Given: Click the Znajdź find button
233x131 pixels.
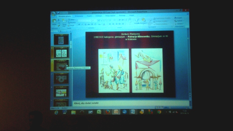Looking at the screenshot, I should pos(178,18).
